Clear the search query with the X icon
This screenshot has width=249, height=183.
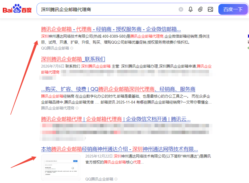(x=181, y=10)
